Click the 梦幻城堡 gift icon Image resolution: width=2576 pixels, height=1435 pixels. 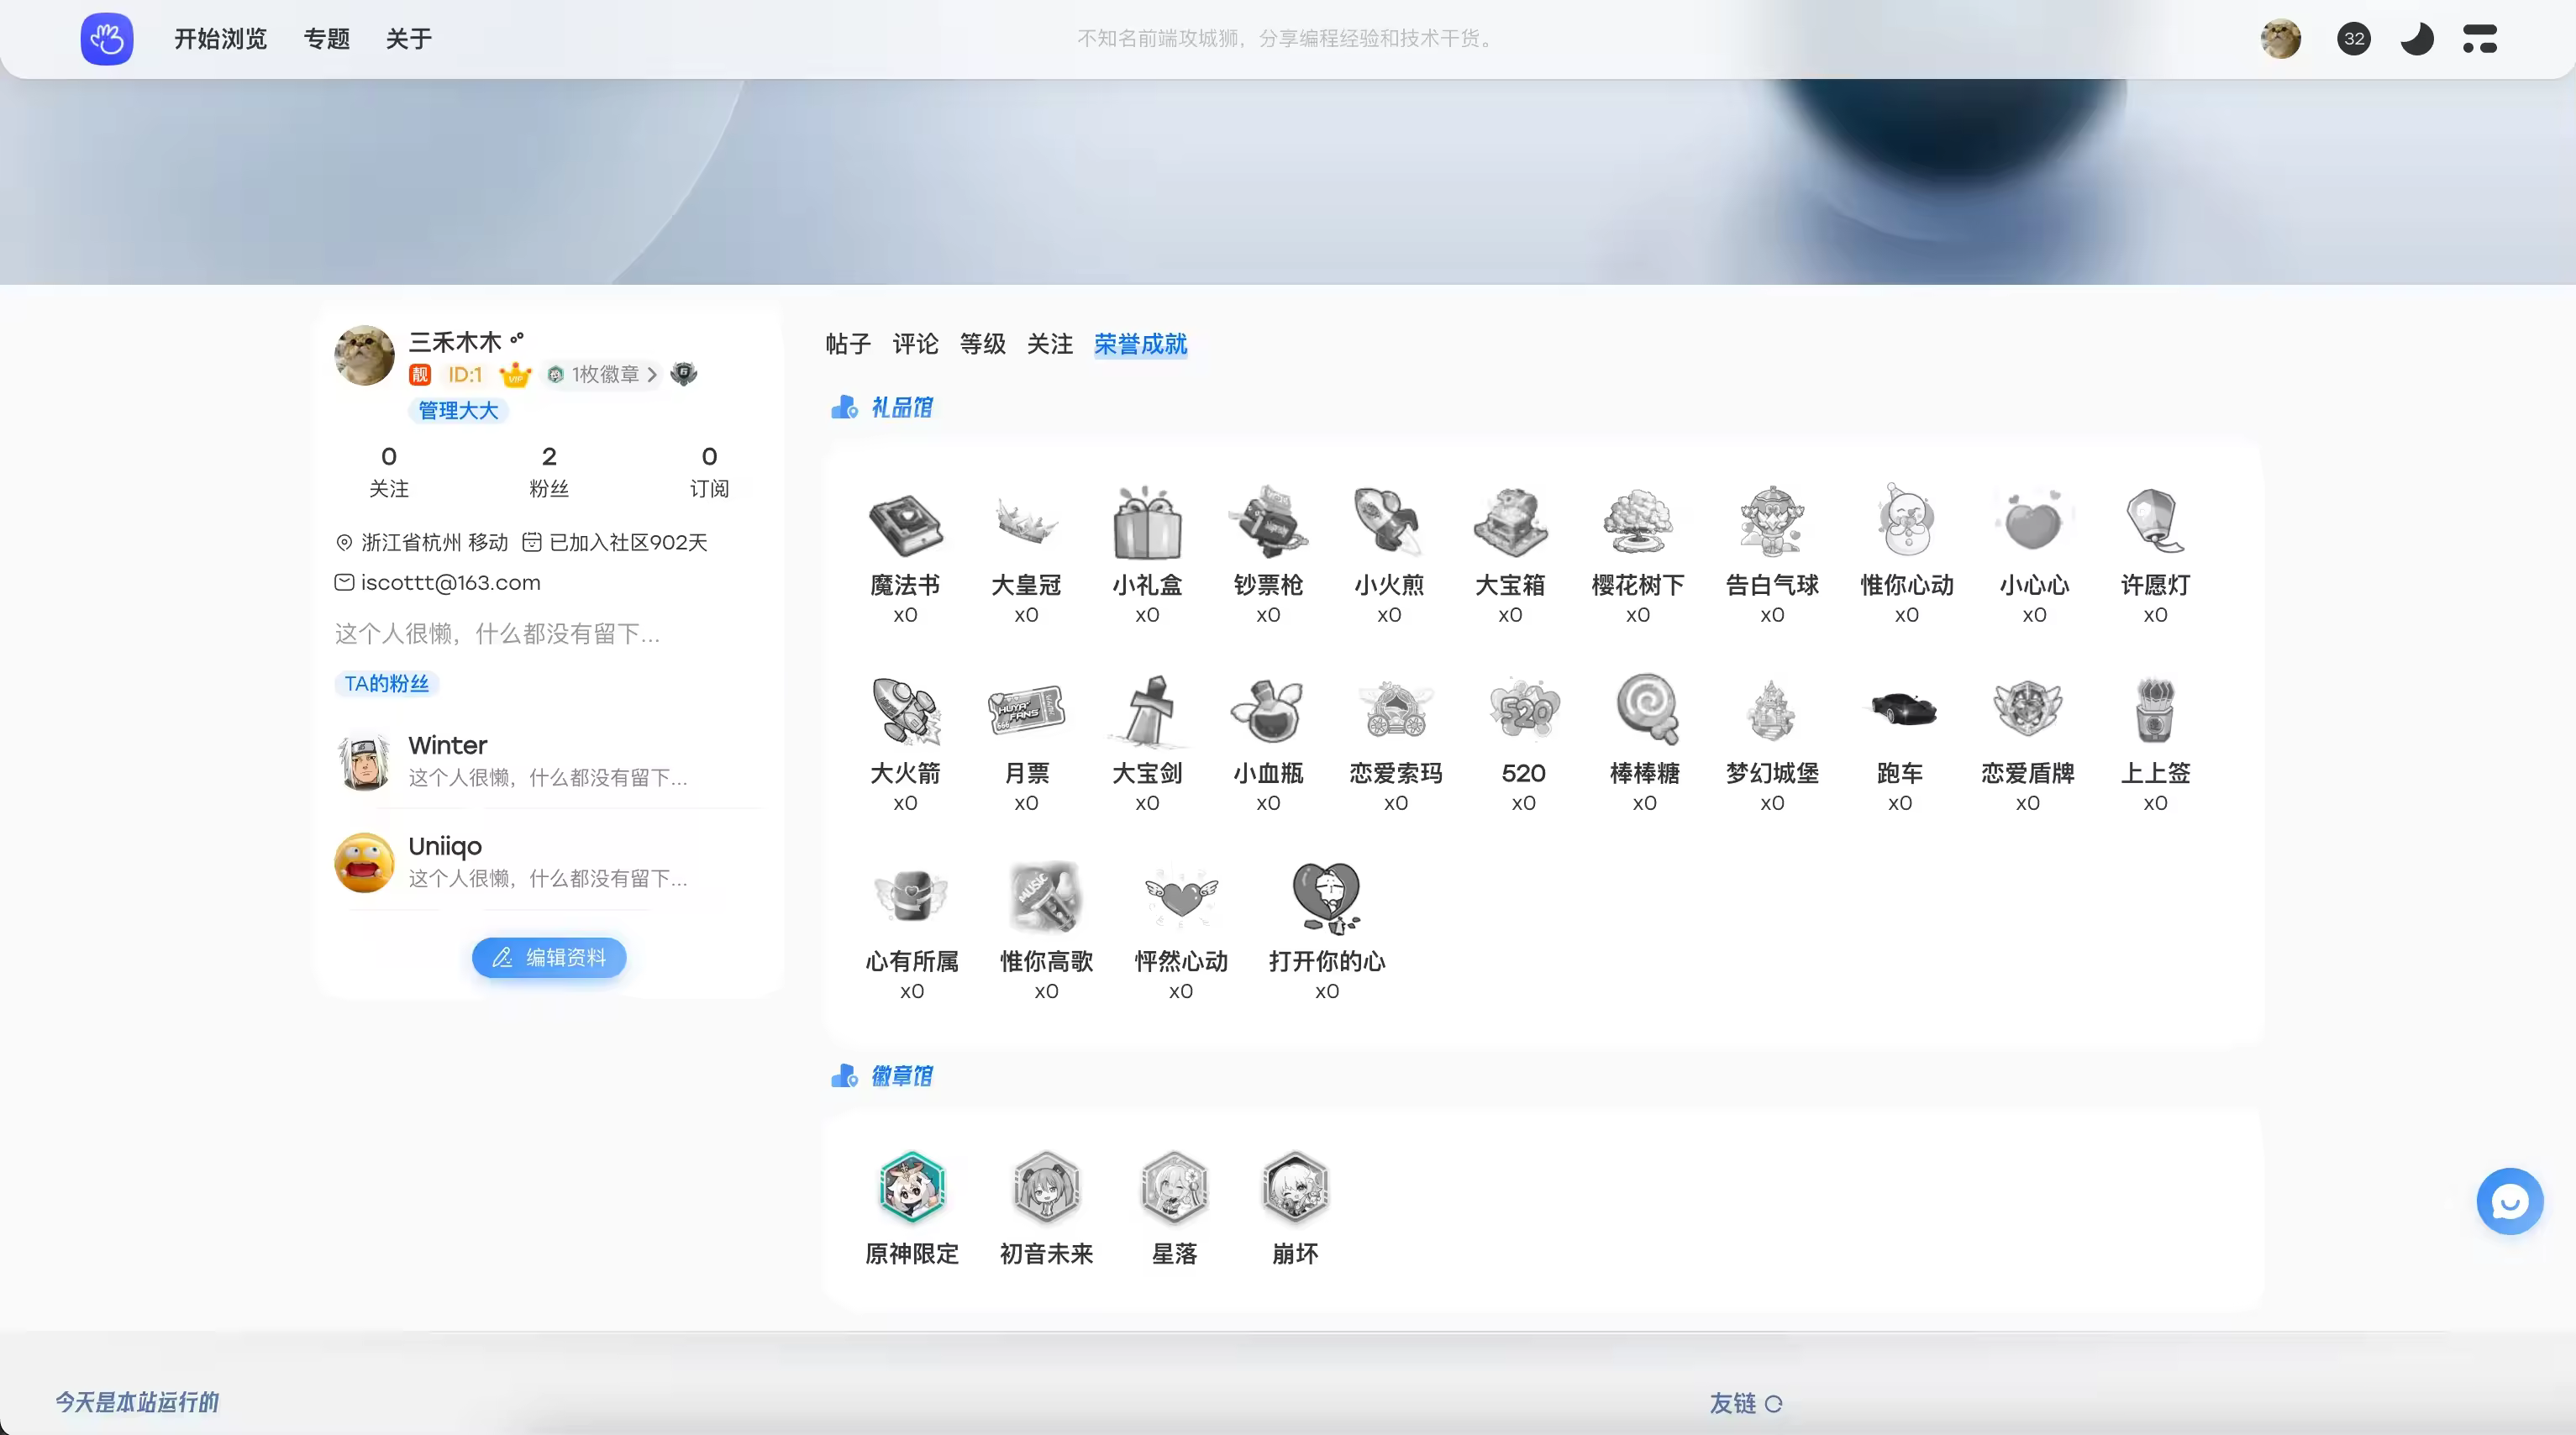1772,711
